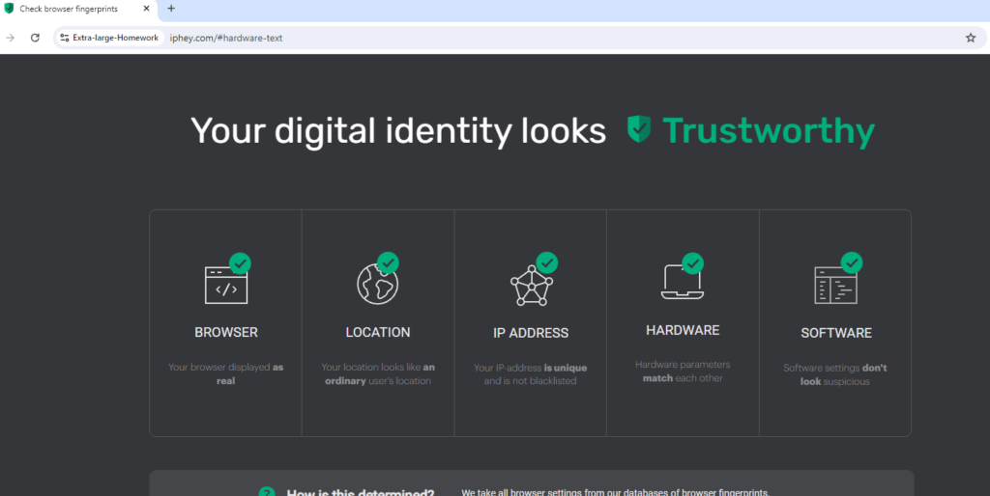Reload the iphey.com page
This screenshot has width=990, height=496.
point(35,38)
